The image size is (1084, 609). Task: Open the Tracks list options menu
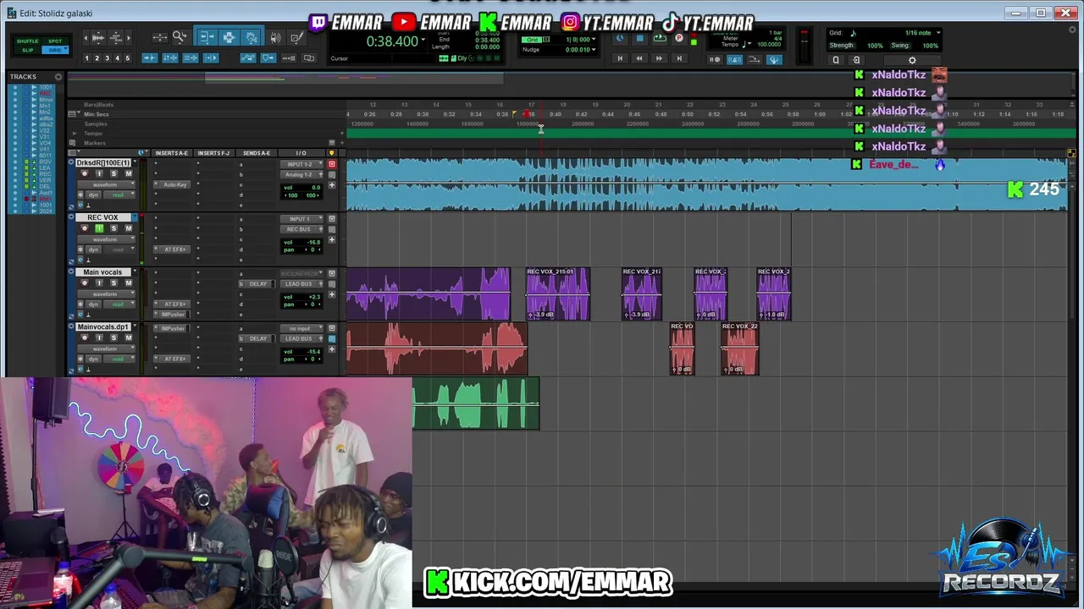(58, 77)
